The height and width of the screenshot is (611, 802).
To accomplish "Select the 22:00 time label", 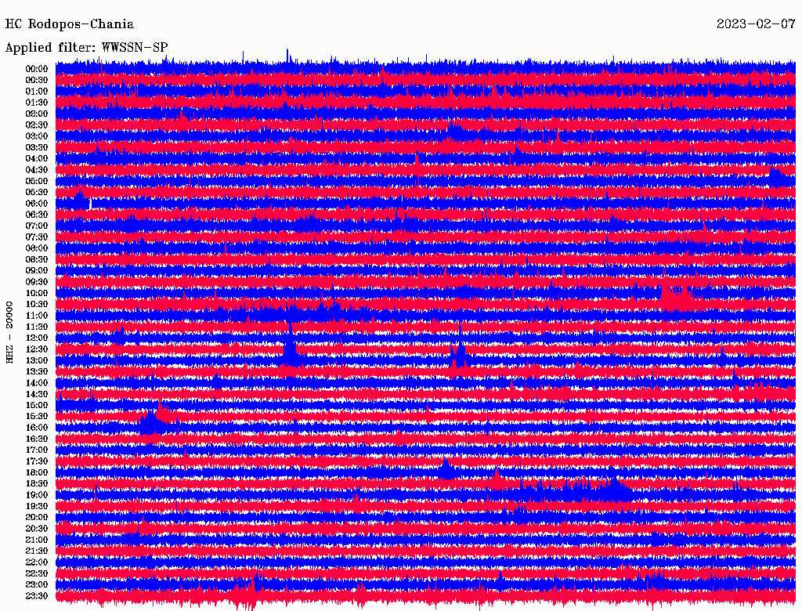I will 37,563.
